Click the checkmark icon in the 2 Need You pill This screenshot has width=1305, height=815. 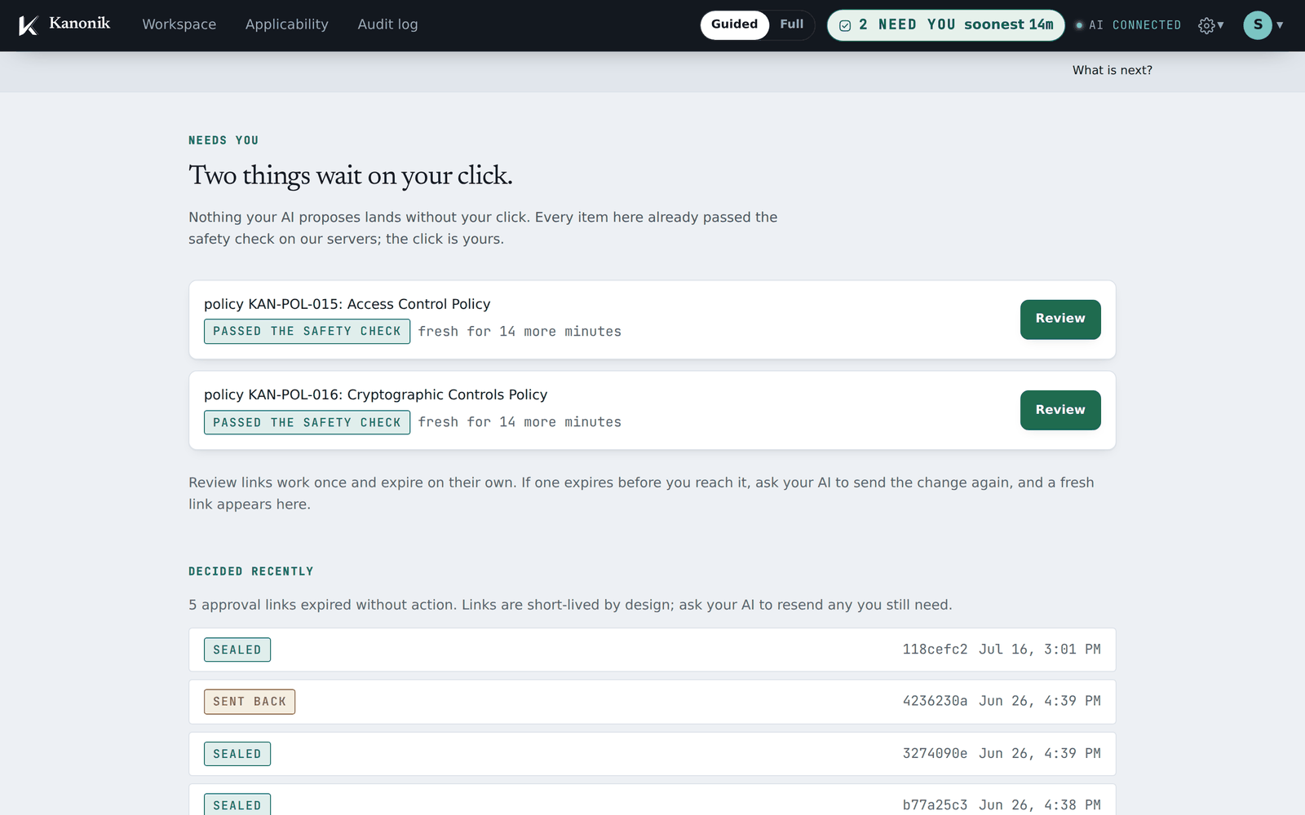coord(845,25)
